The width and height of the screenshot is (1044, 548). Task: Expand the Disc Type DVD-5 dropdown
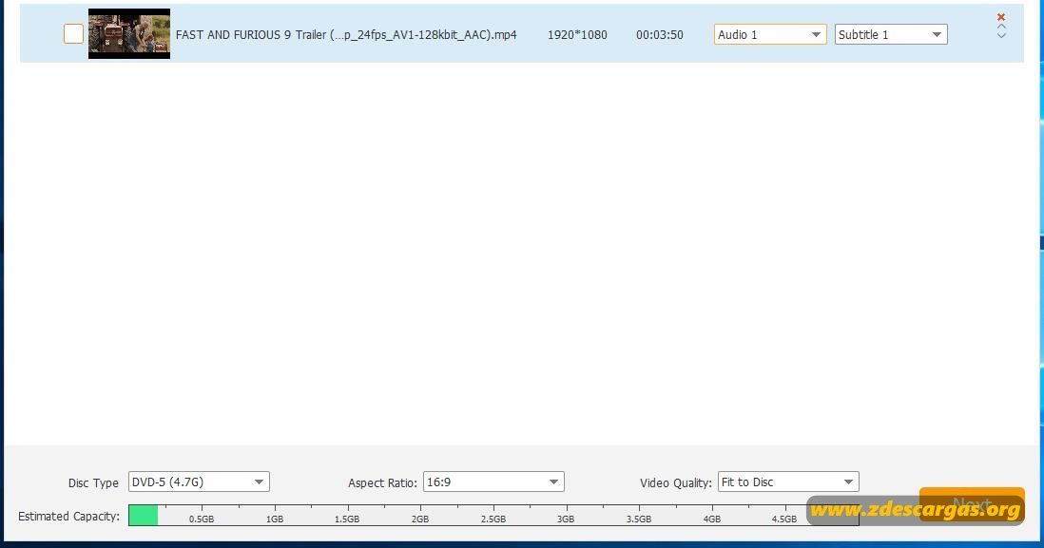tap(199, 482)
